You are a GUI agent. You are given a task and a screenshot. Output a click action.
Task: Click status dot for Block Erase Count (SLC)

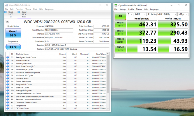point(8,66)
